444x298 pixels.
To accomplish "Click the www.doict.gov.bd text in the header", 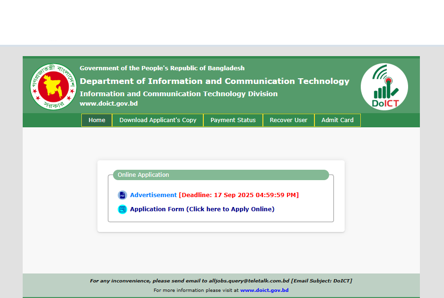I will (x=108, y=104).
